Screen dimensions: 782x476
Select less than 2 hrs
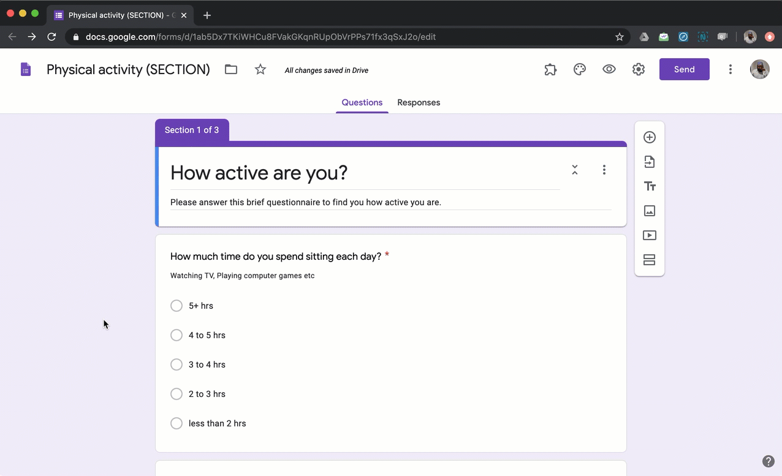(x=177, y=423)
